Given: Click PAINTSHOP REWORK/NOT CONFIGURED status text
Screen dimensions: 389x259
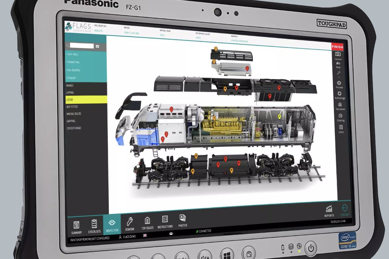Looking at the screenshot, I should pyautogui.click(x=90, y=238).
